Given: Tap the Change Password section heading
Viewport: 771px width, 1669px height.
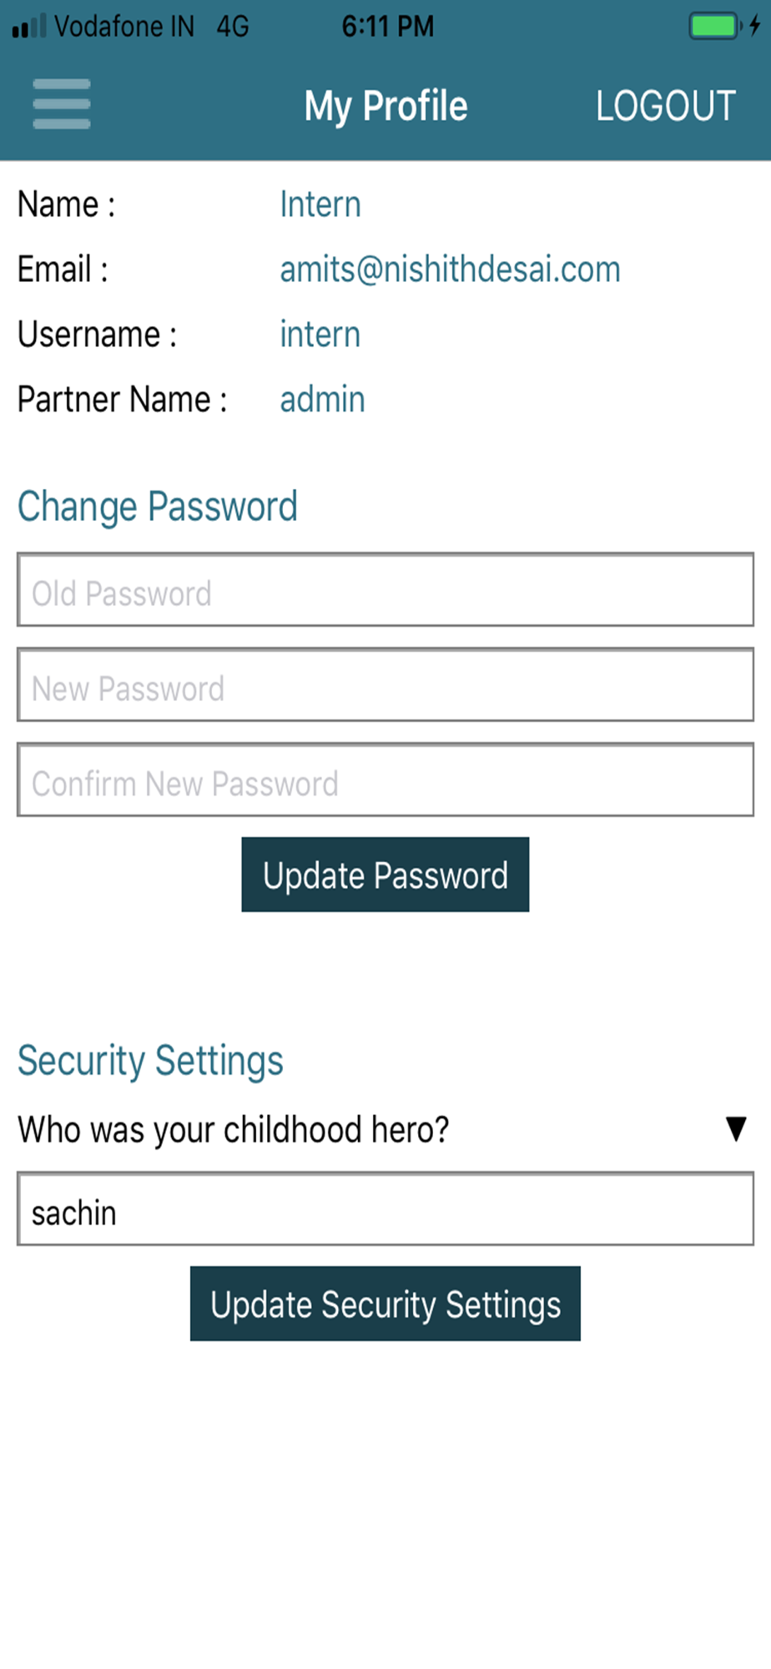Looking at the screenshot, I should [158, 507].
